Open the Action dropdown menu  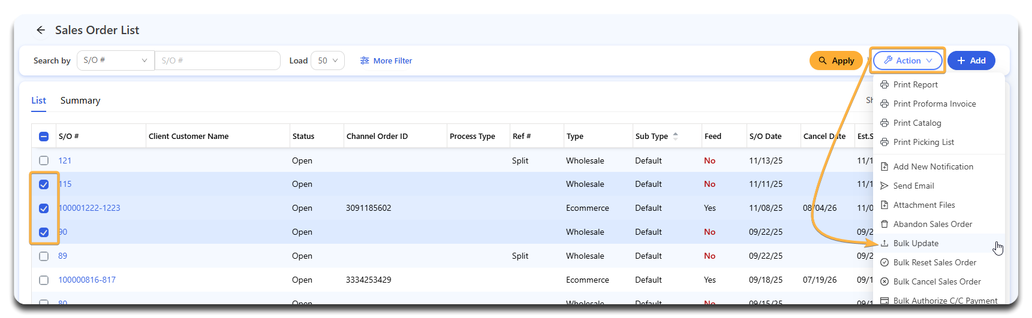[907, 60]
